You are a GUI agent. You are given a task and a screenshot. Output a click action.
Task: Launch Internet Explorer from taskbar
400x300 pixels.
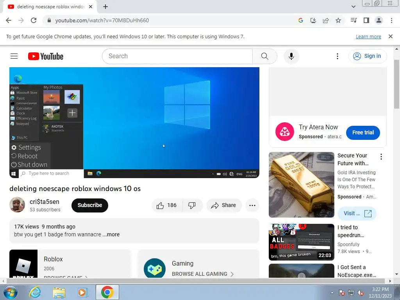[35, 292]
